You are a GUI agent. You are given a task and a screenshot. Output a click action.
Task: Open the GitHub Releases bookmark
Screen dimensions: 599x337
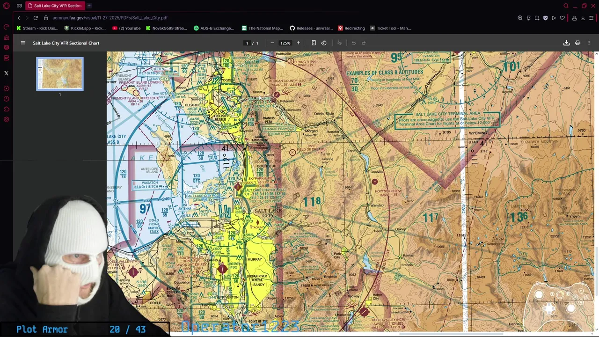pos(311,28)
